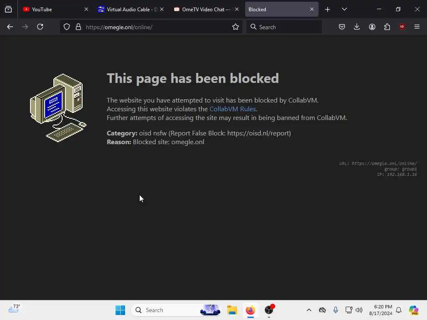Open network settings tray icon

[x=349, y=310]
